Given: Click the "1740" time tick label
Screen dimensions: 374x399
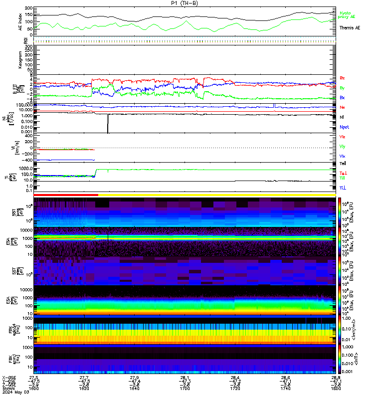Looking at the screenshot, I should click(x=285, y=389).
